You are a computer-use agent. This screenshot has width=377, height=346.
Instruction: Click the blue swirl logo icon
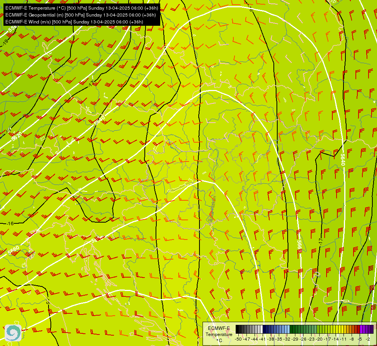tap(13, 333)
